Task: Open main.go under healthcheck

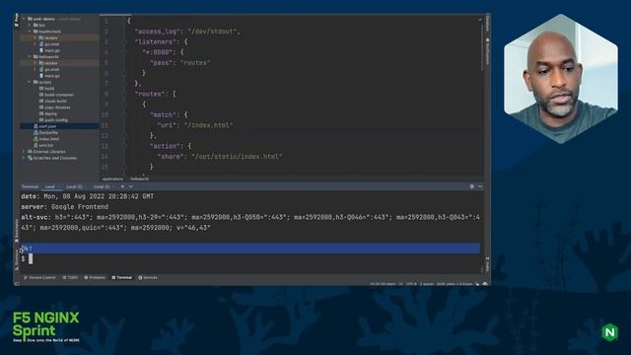Action: pyautogui.click(x=52, y=50)
